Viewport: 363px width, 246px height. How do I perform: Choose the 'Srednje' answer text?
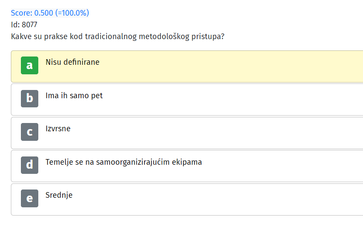(59, 195)
